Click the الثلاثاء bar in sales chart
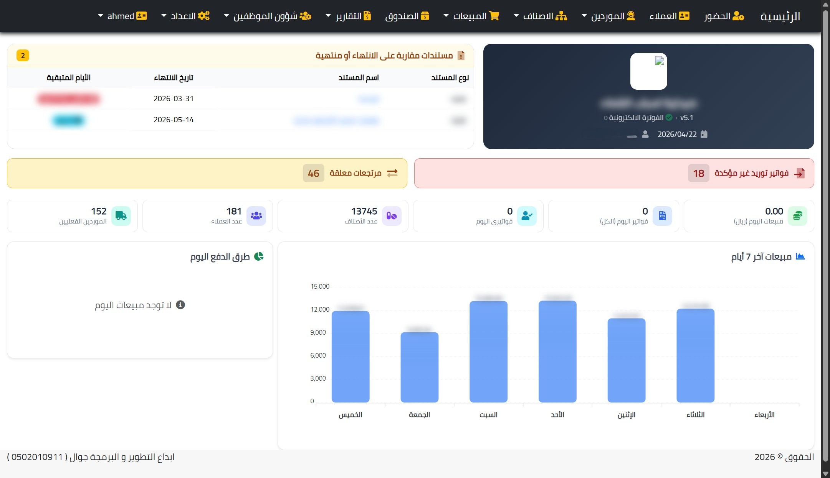 (695, 356)
